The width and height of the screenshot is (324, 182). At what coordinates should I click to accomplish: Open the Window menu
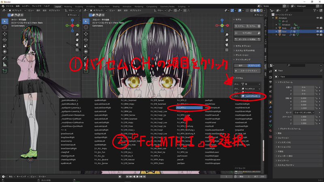click(x=36, y=6)
